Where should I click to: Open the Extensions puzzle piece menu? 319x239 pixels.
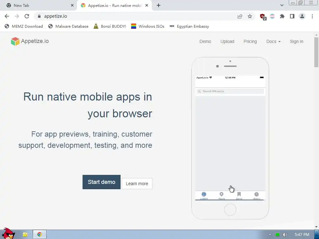(282, 16)
